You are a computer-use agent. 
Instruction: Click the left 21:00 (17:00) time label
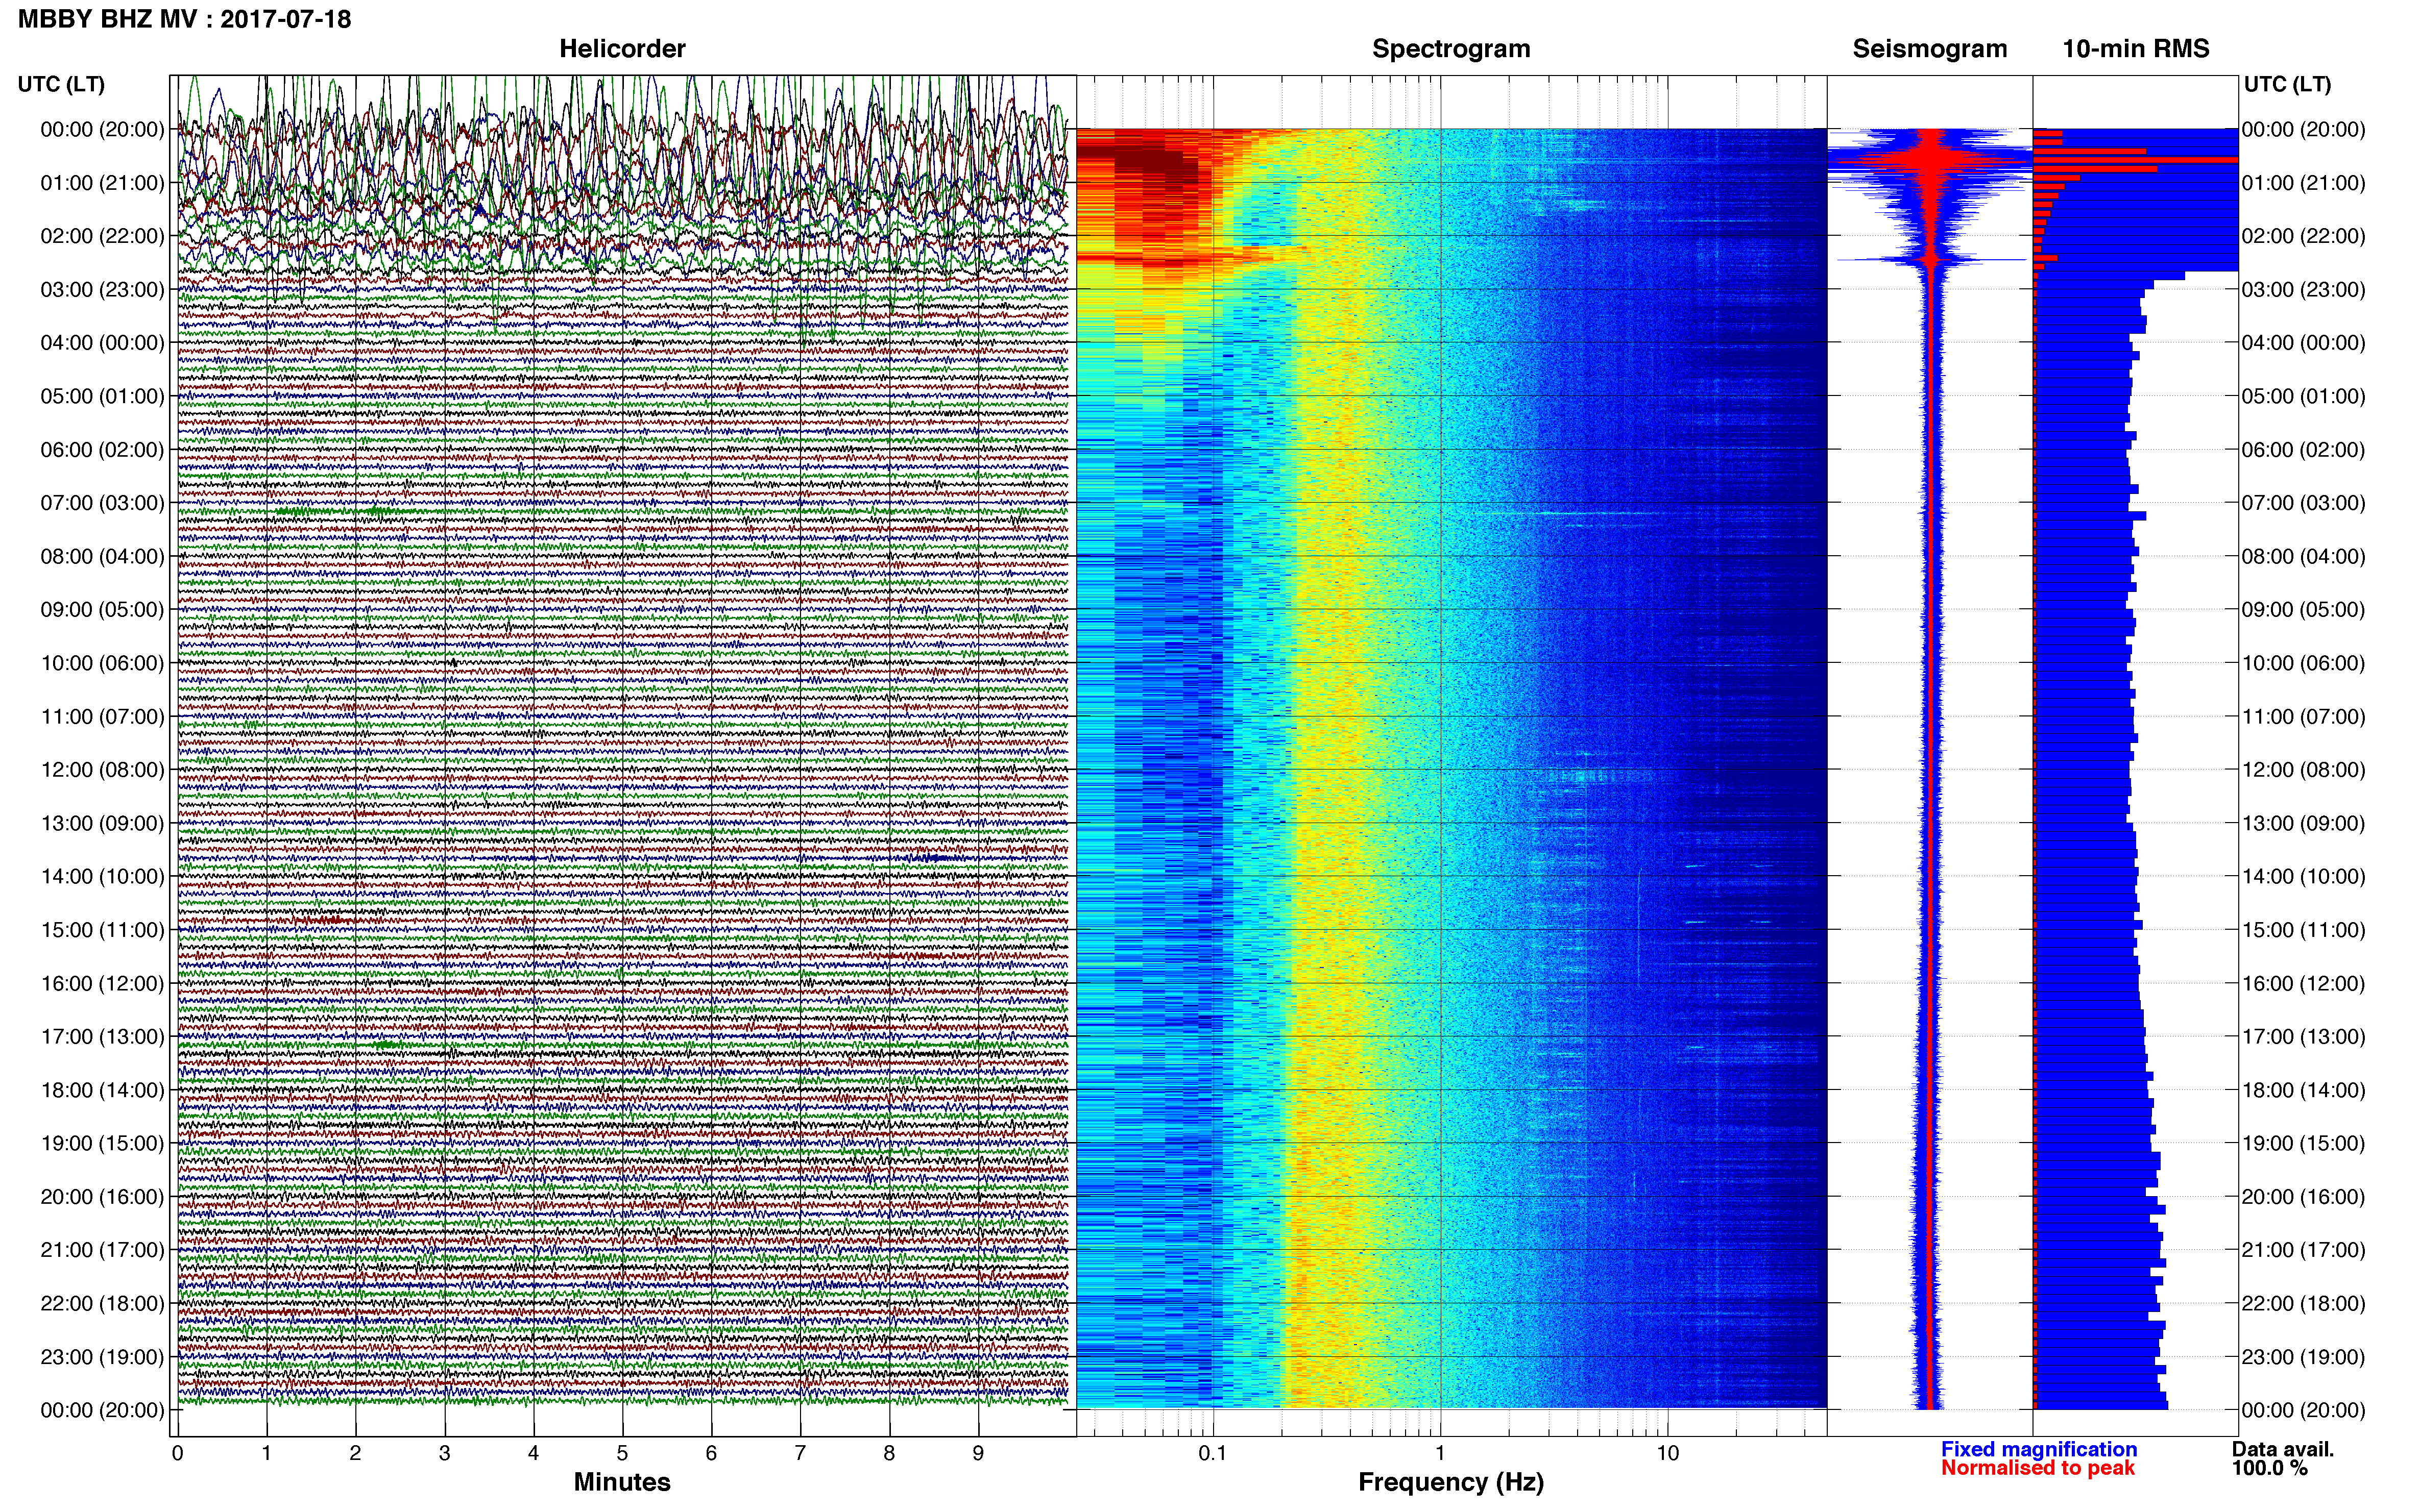click(102, 1250)
